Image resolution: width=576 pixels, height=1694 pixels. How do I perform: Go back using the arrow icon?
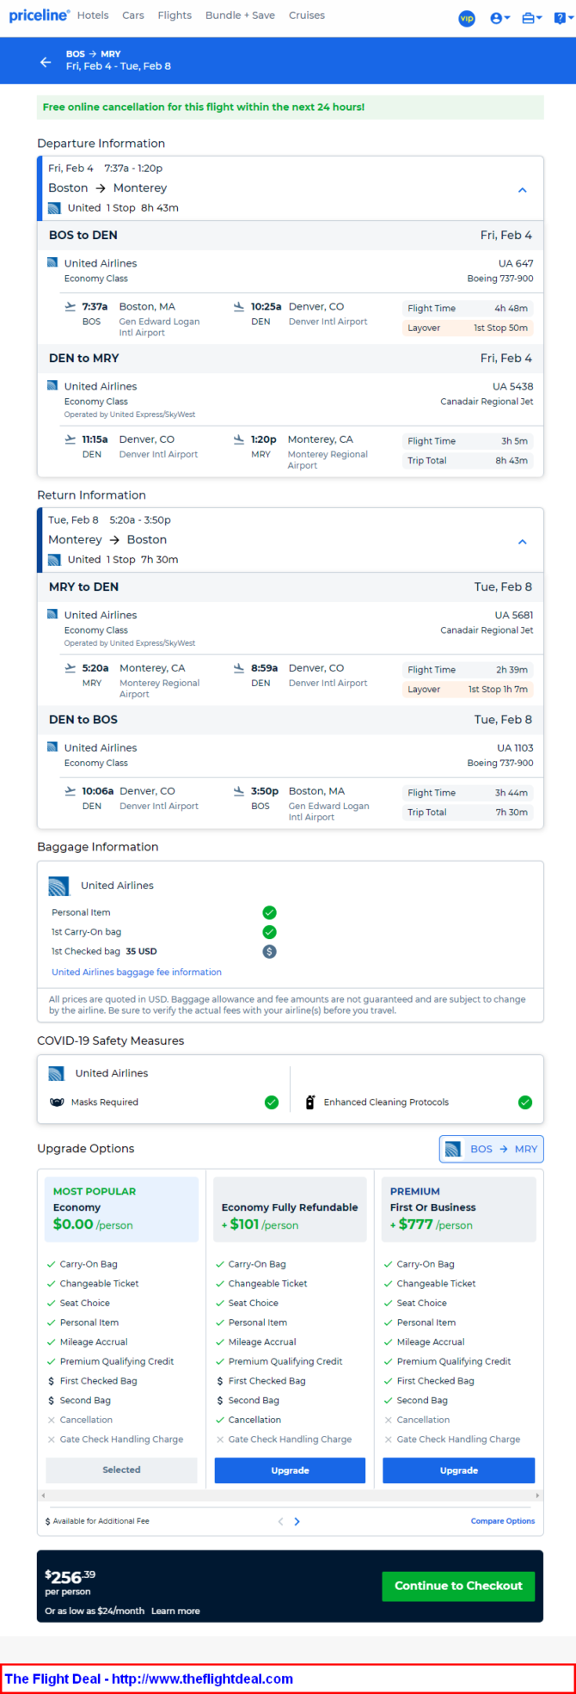pos(46,62)
